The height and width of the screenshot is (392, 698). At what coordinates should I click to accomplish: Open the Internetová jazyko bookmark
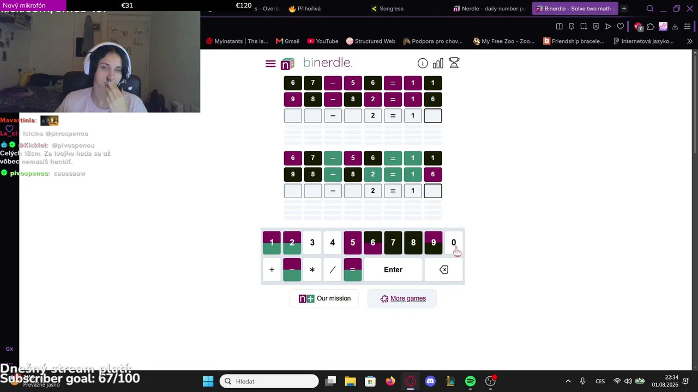click(643, 41)
